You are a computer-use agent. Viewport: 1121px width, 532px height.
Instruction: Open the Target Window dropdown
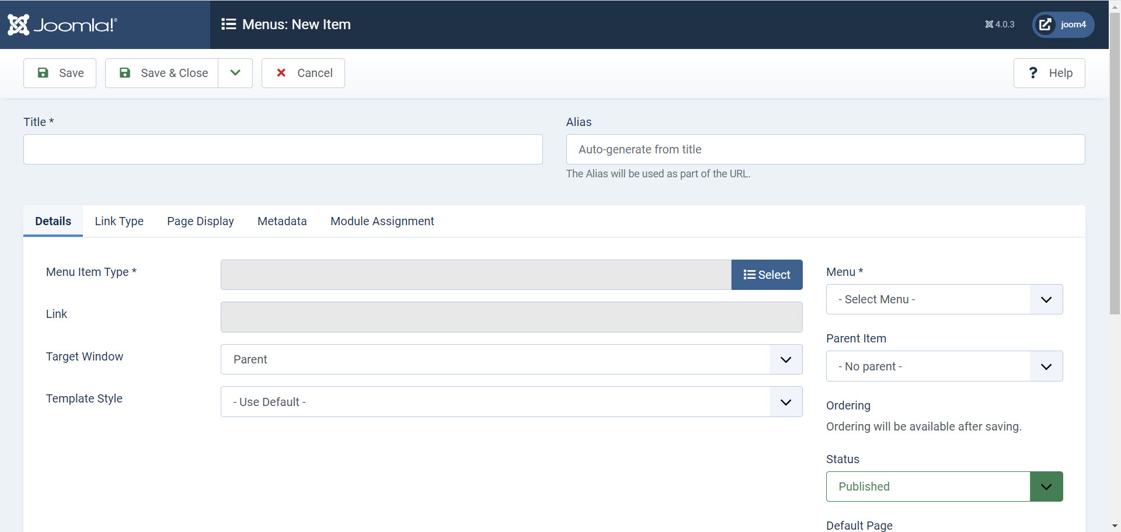(511, 359)
